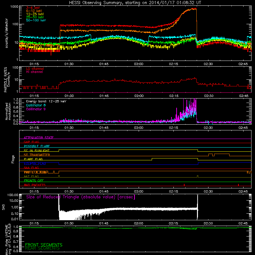Screen dimensions: 255x255
Task: Click the 01:15 tick label under SAS plot
Action: pyautogui.click(x=34, y=223)
